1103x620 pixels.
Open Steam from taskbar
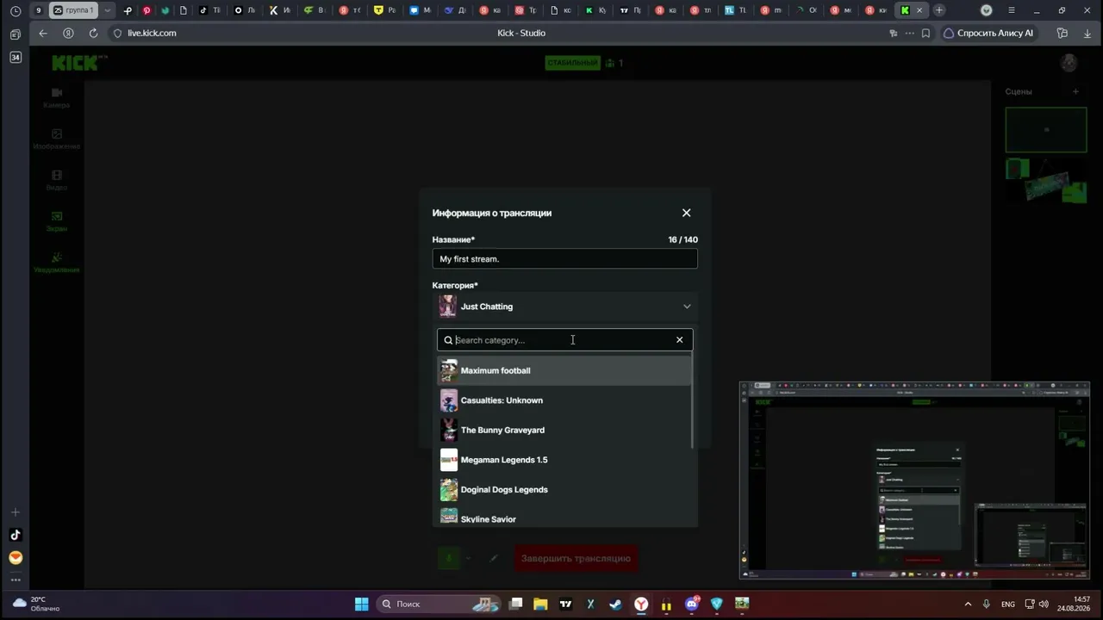615,604
